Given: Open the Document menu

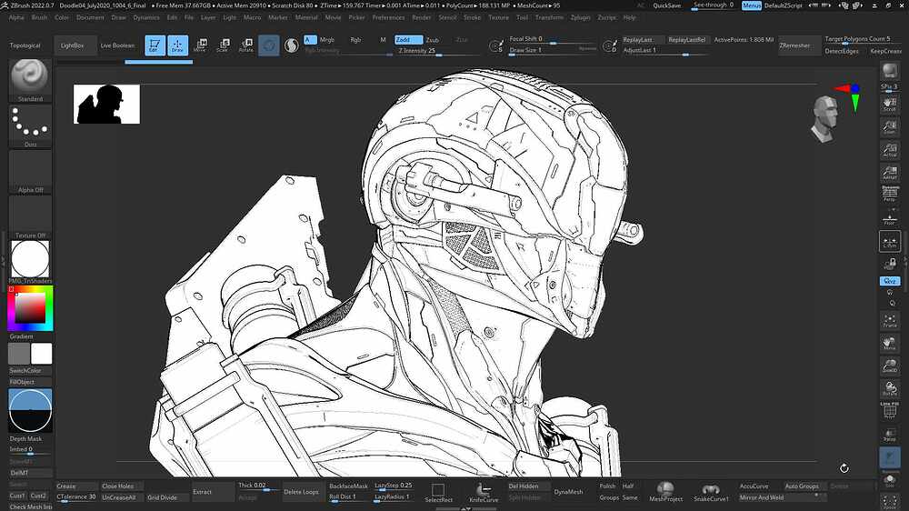Looking at the screenshot, I should [x=90, y=17].
